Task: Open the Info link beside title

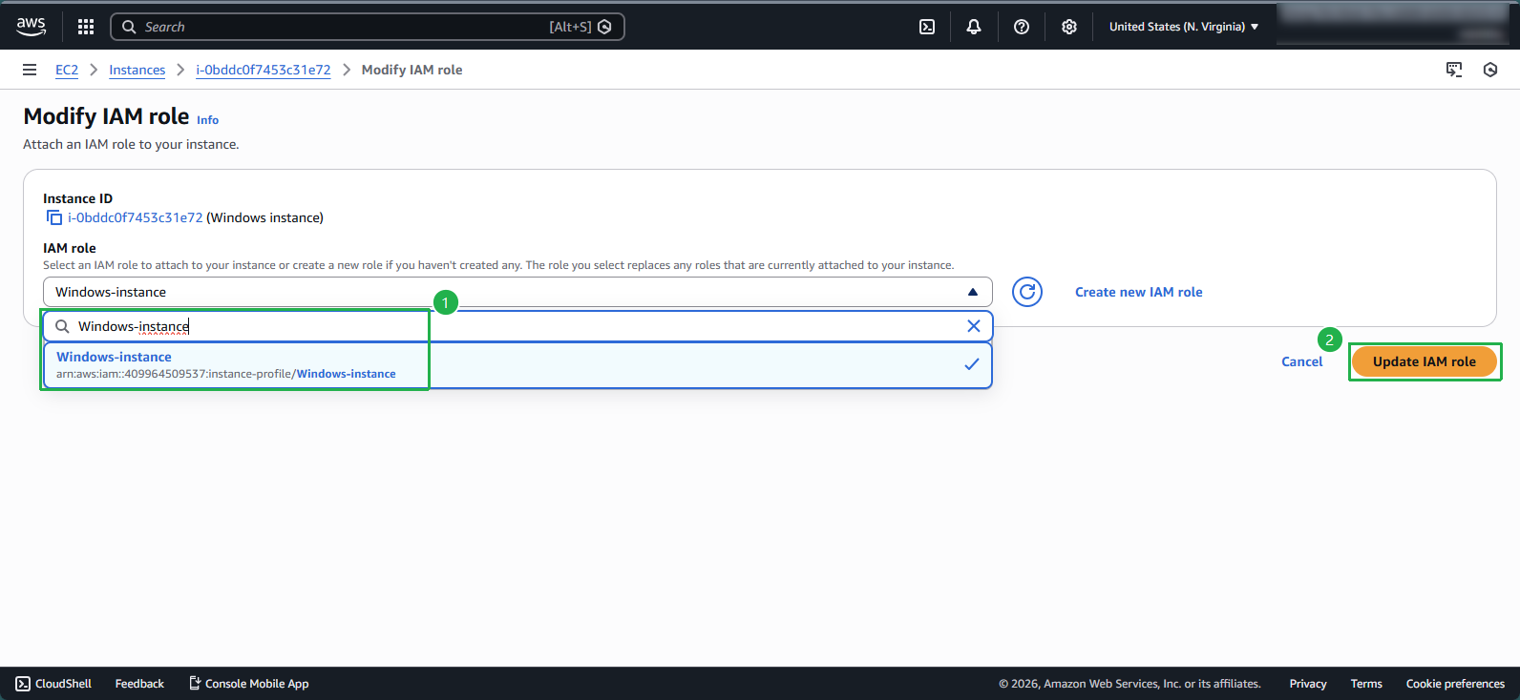Action: pyautogui.click(x=207, y=120)
